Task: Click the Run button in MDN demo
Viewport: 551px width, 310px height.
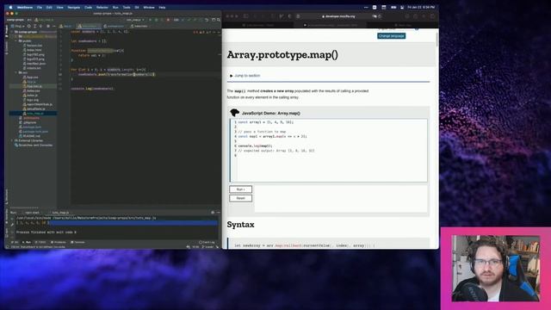Action: pos(241,189)
